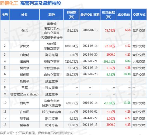Click the position 职工监事
The image size is (147, 135).
point(52,118)
